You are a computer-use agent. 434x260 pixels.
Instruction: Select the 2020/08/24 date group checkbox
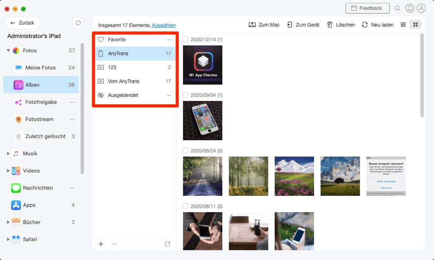(x=186, y=150)
